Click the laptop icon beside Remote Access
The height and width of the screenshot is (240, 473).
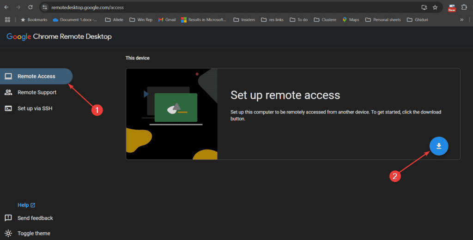tap(8, 76)
